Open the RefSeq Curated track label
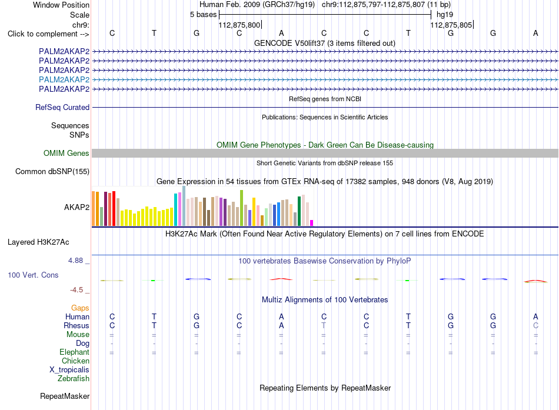This screenshot has height=410, width=559. coord(62,107)
